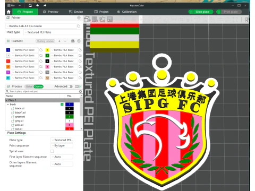Open the Flushing volumes dialog

[x=46, y=41]
